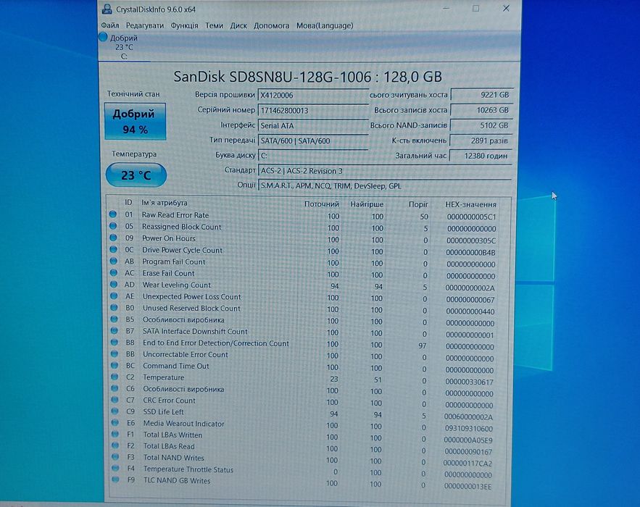This screenshot has width=640, height=507.
Task: Click the status dot for Power On Hours
Action: (x=113, y=238)
